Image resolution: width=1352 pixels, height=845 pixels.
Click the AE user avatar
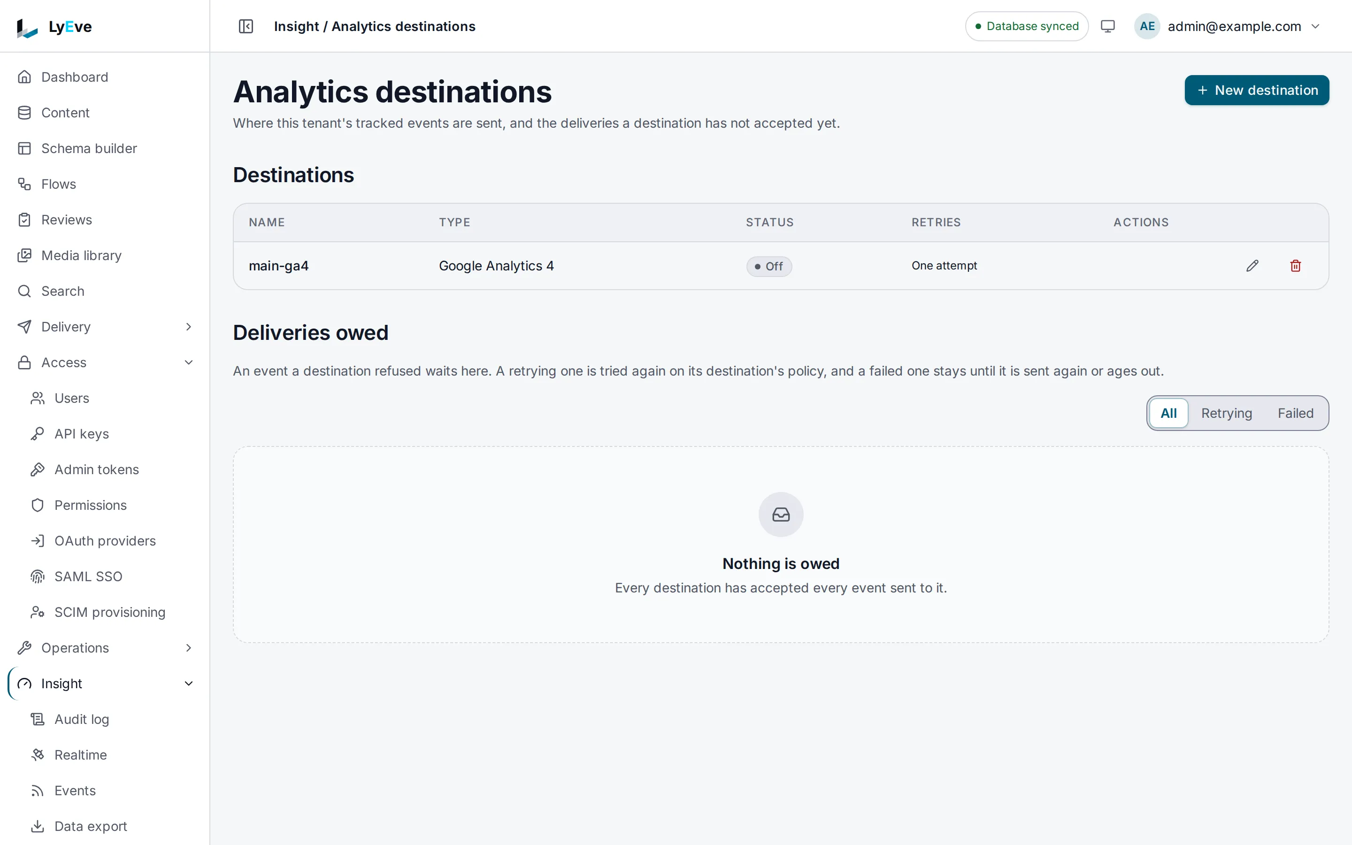[1147, 26]
